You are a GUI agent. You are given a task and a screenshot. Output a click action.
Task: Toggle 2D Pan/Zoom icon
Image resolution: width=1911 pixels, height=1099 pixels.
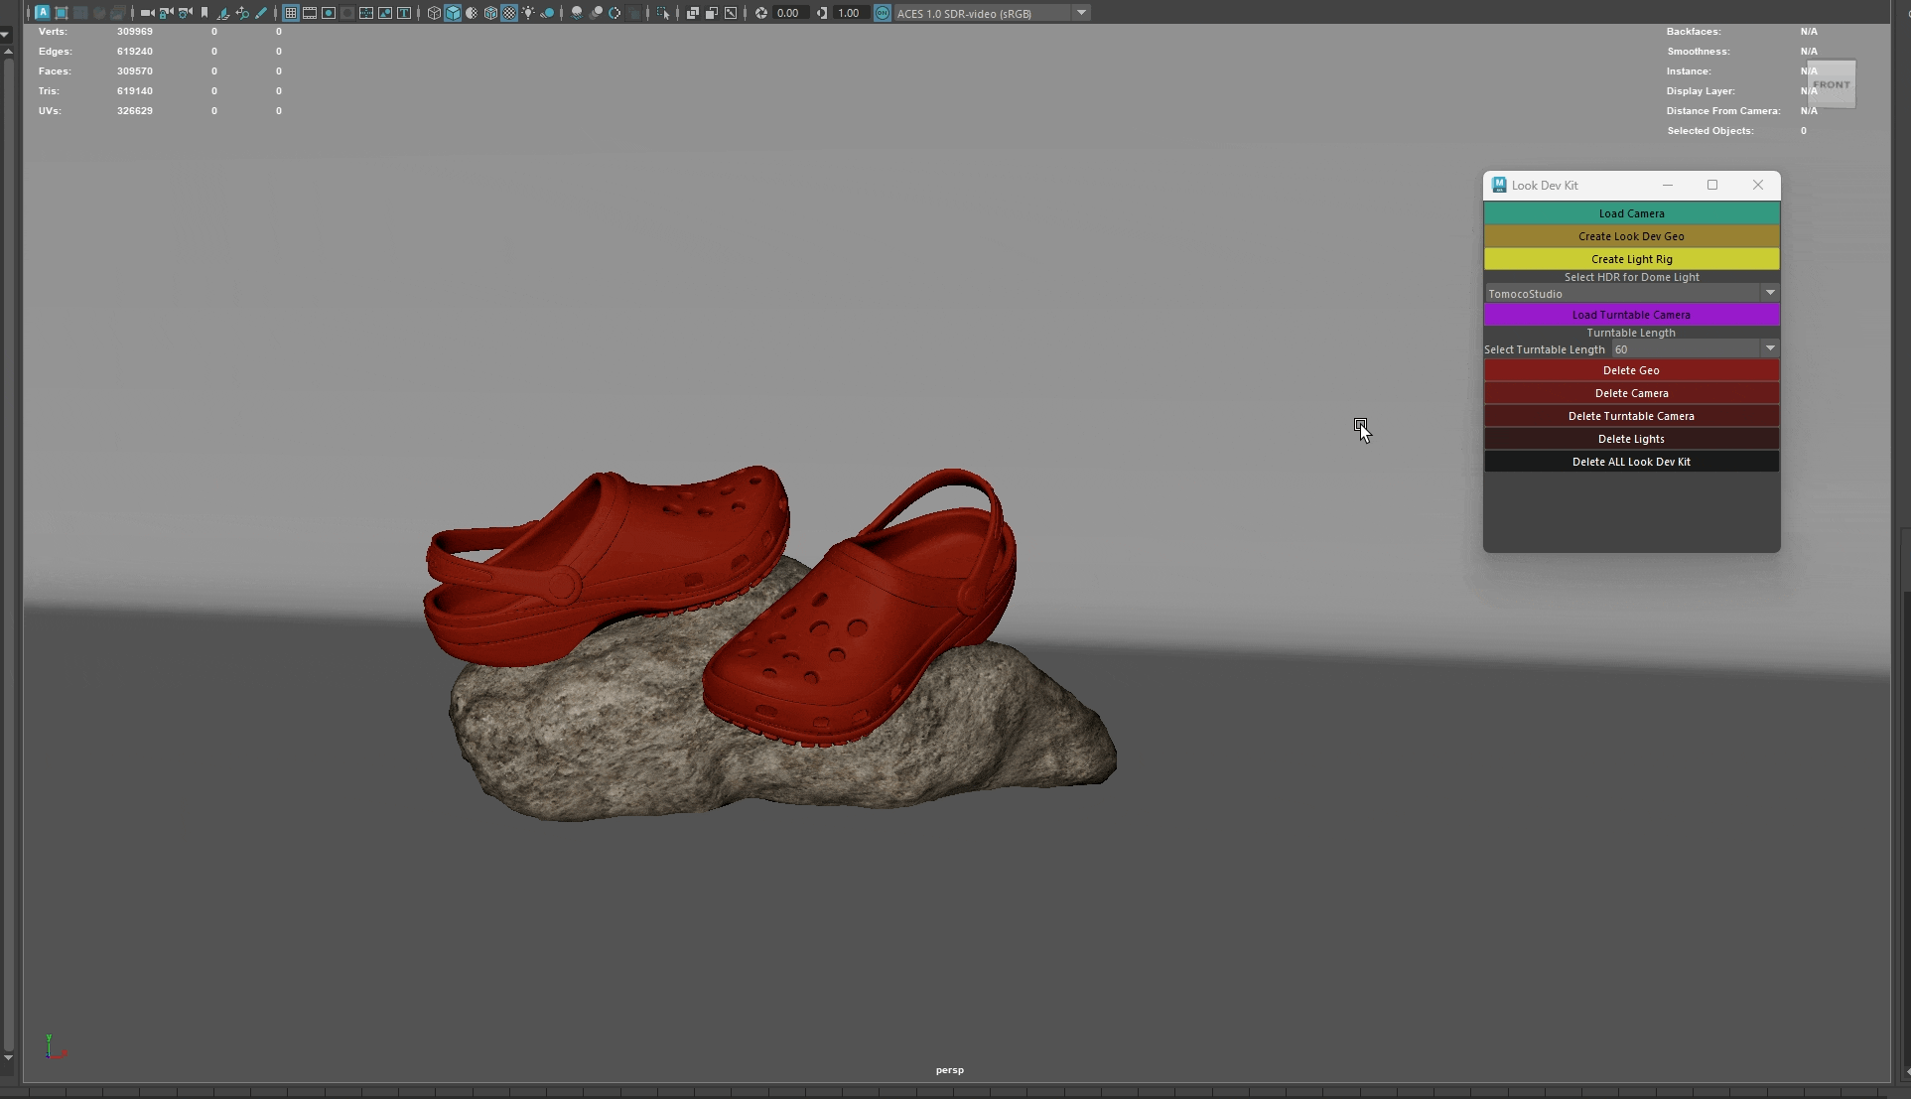tap(242, 13)
